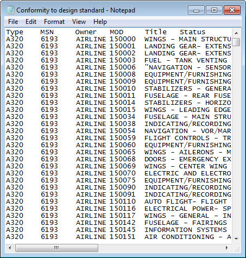Click the 'AIR CONDITIONING - A' title text
Screen dimensions: 246x258
(188, 237)
